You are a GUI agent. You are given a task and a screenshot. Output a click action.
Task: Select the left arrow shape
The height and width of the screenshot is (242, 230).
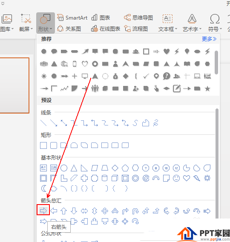click(x=54, y=211)
